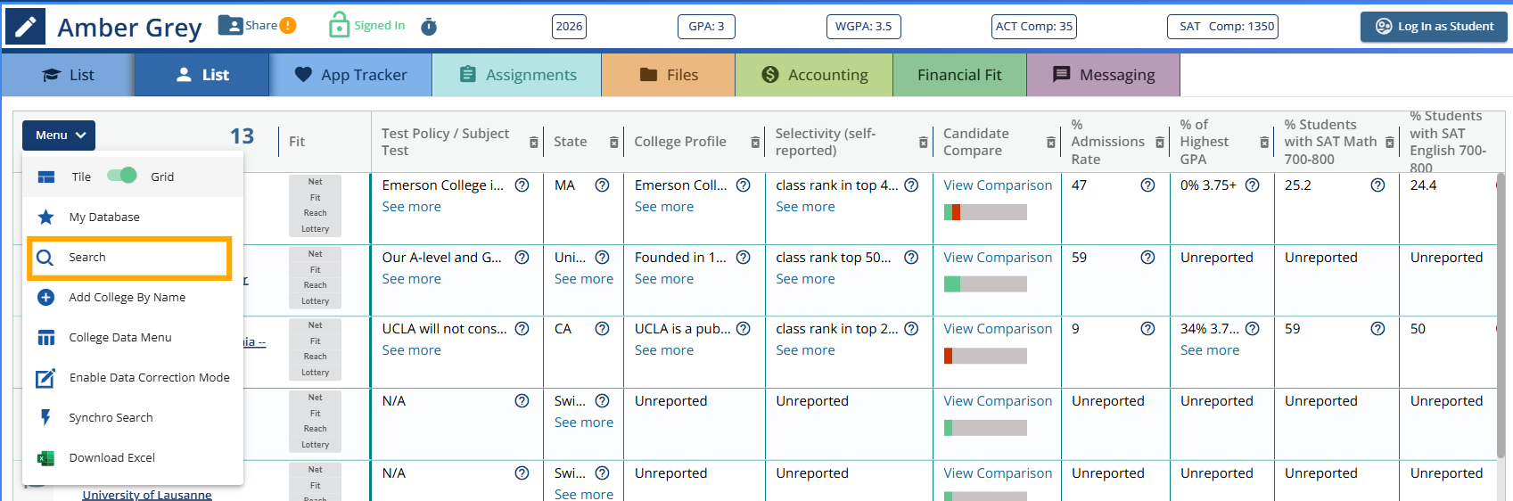Click the SAT Comp: 1350 box
The image size is (1513, 501).
click(1222, 26)
